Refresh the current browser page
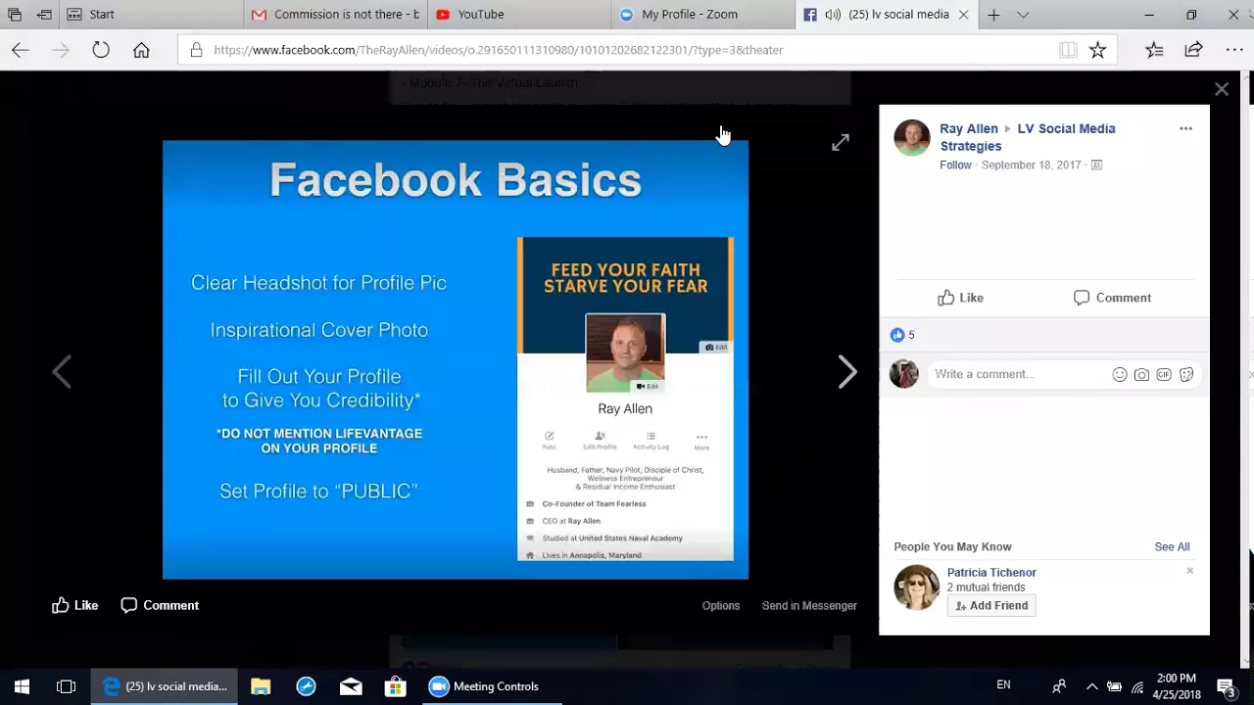The height and width of the screenshot is (705, 1254). pyautogui.click(x=101, y=50)
